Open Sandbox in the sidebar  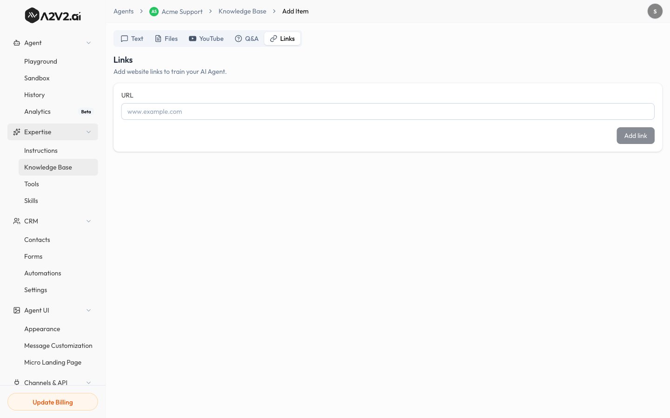(58, 78)
